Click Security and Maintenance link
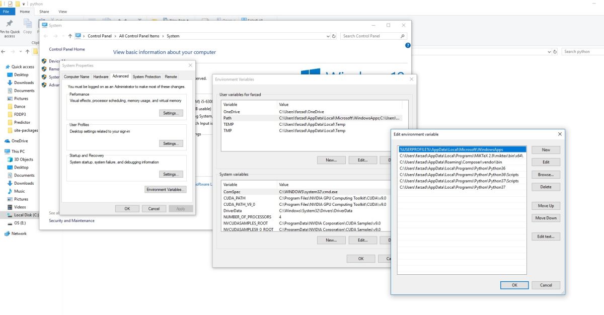Image resolution: width=604 pixels, height=315 pixels. pos(71,220)
